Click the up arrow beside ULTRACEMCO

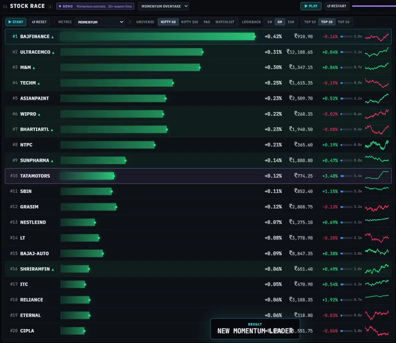53,53
